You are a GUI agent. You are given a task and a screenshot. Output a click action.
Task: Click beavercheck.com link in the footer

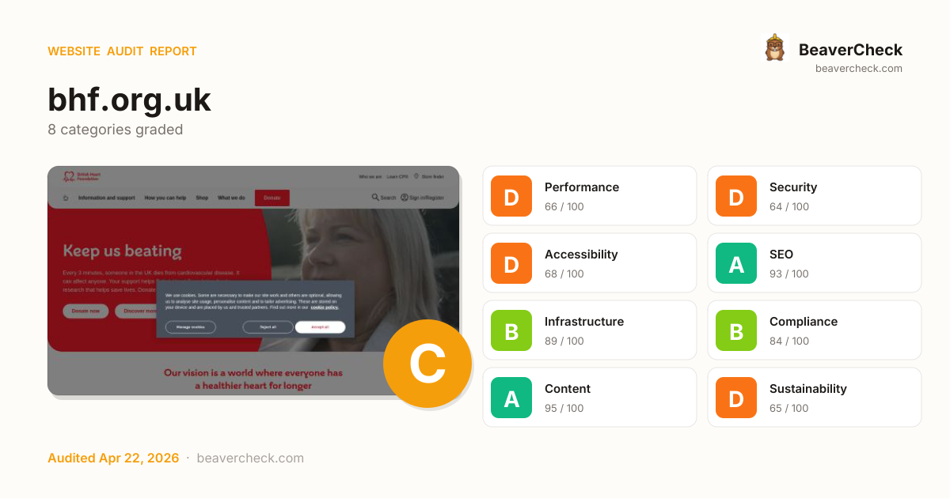pyautogui.click(x=250, y=458)
